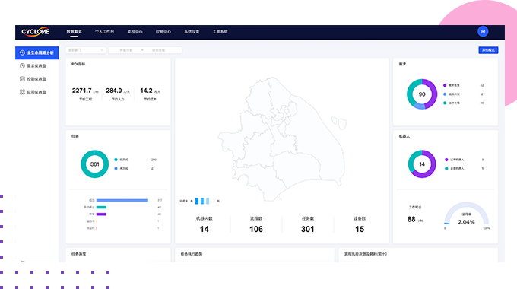Screen dimensions: 517x289
Task: Click the demand donut chart showing 90
Action: pos(422,94)
